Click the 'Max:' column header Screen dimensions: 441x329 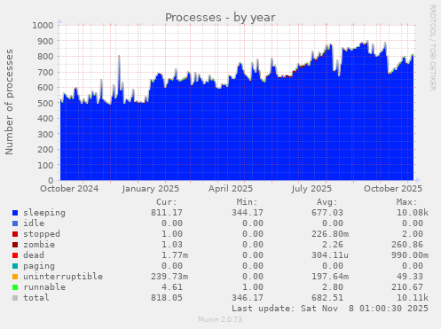tap(406, 202)
